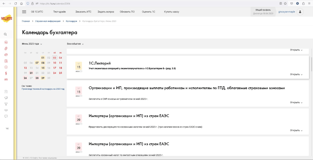Bookmark this page with the star icon
This screenshot has width=313, height=160.
[285, 3]
